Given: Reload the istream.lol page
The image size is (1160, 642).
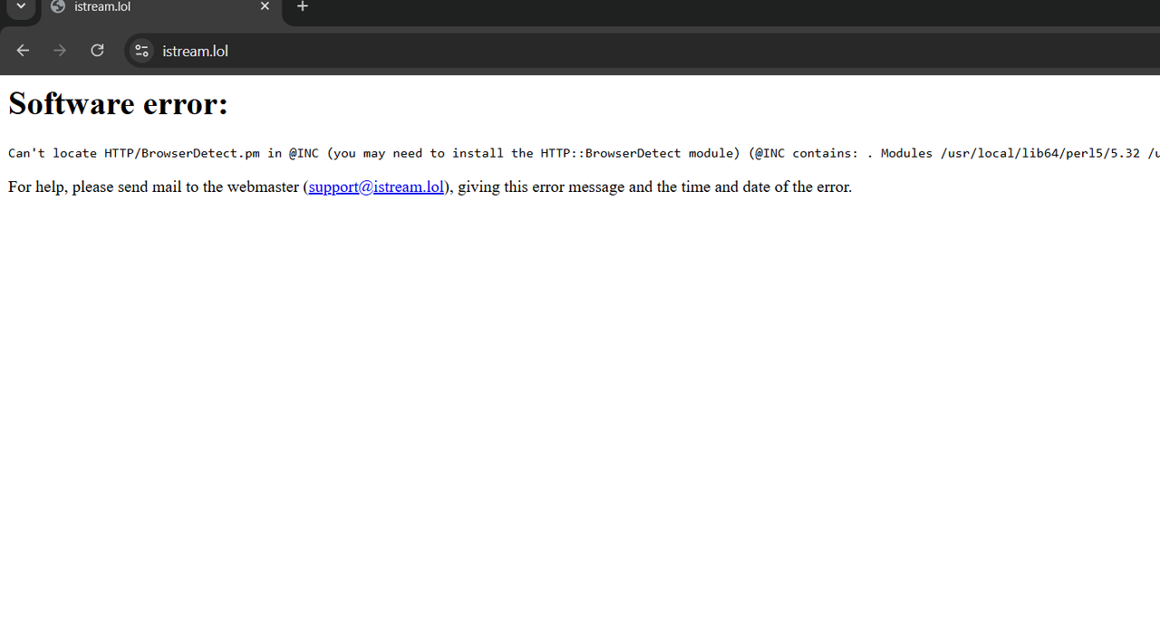Looking at the screenshot, I should click(97, 51).
